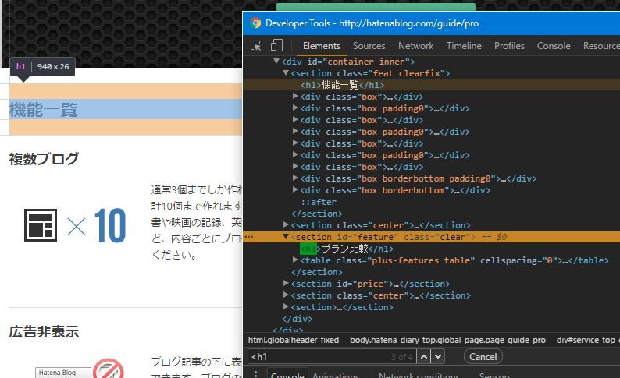Expand the second section class="center" node
The image size is (620, 378).
(x=286, y=295)
